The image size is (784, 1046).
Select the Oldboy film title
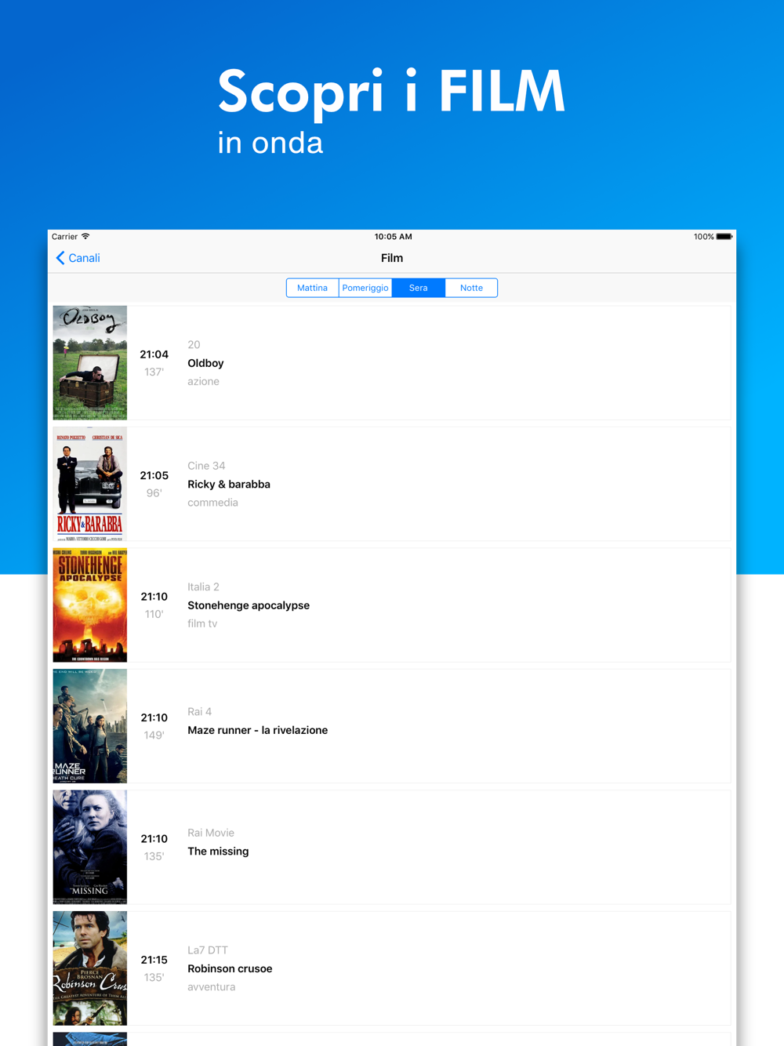click(x=205, y=363)
